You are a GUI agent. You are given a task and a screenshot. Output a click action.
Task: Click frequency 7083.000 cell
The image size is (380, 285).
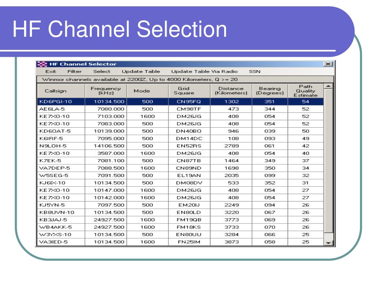tap(106, 124)
